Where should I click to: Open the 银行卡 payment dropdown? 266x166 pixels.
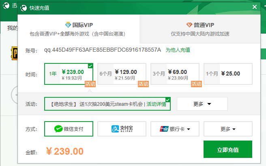(175, 129)
